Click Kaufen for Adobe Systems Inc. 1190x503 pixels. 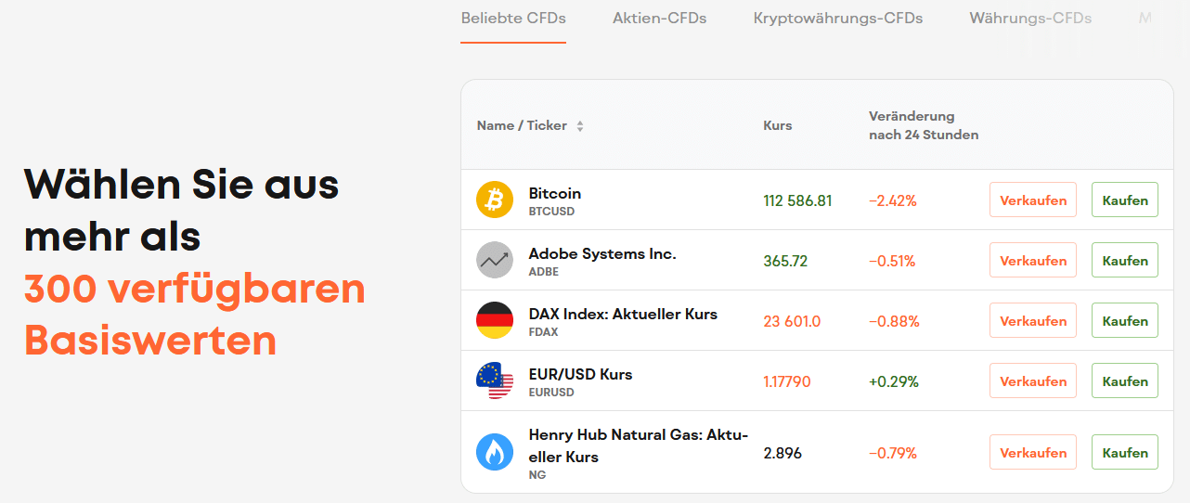[1125, 260]
